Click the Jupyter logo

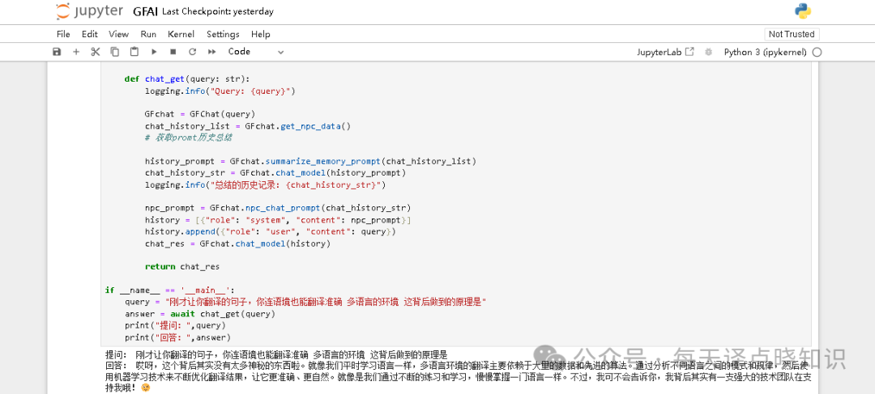pyautogui.click(x=90, y=11)
